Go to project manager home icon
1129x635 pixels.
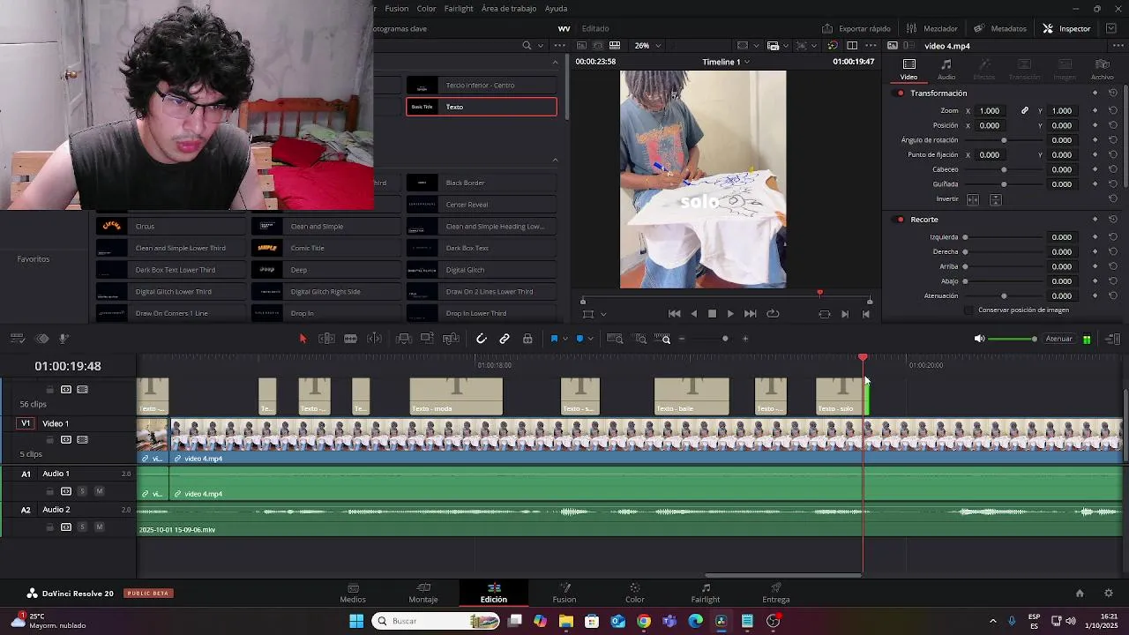[1080, 594]
